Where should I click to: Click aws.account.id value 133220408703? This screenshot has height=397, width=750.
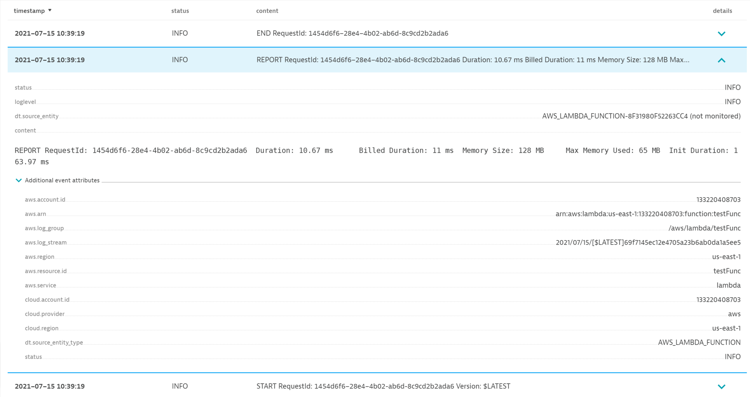pos(718,200)
